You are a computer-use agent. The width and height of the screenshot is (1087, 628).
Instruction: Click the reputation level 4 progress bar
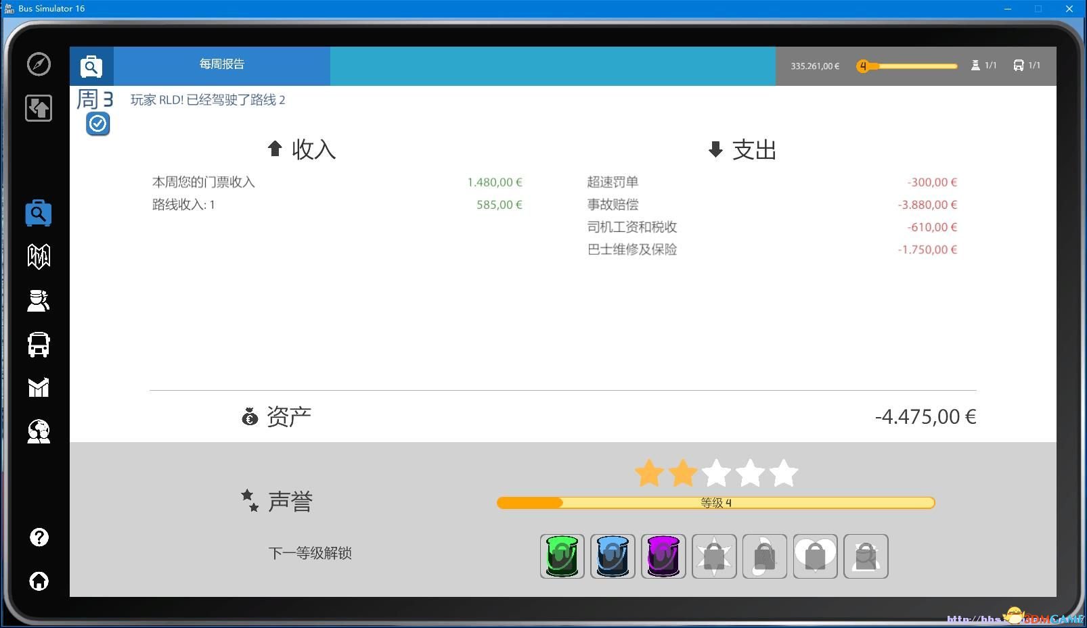[715, 503]
